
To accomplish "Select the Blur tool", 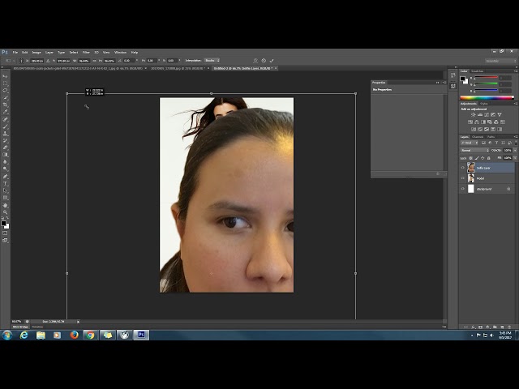I will [5, 162].
